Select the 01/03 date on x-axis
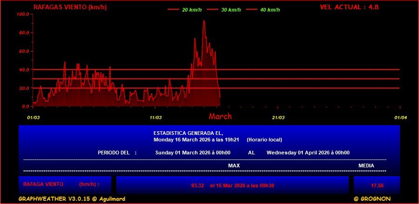419x204 pixels. tap(33, 118)
